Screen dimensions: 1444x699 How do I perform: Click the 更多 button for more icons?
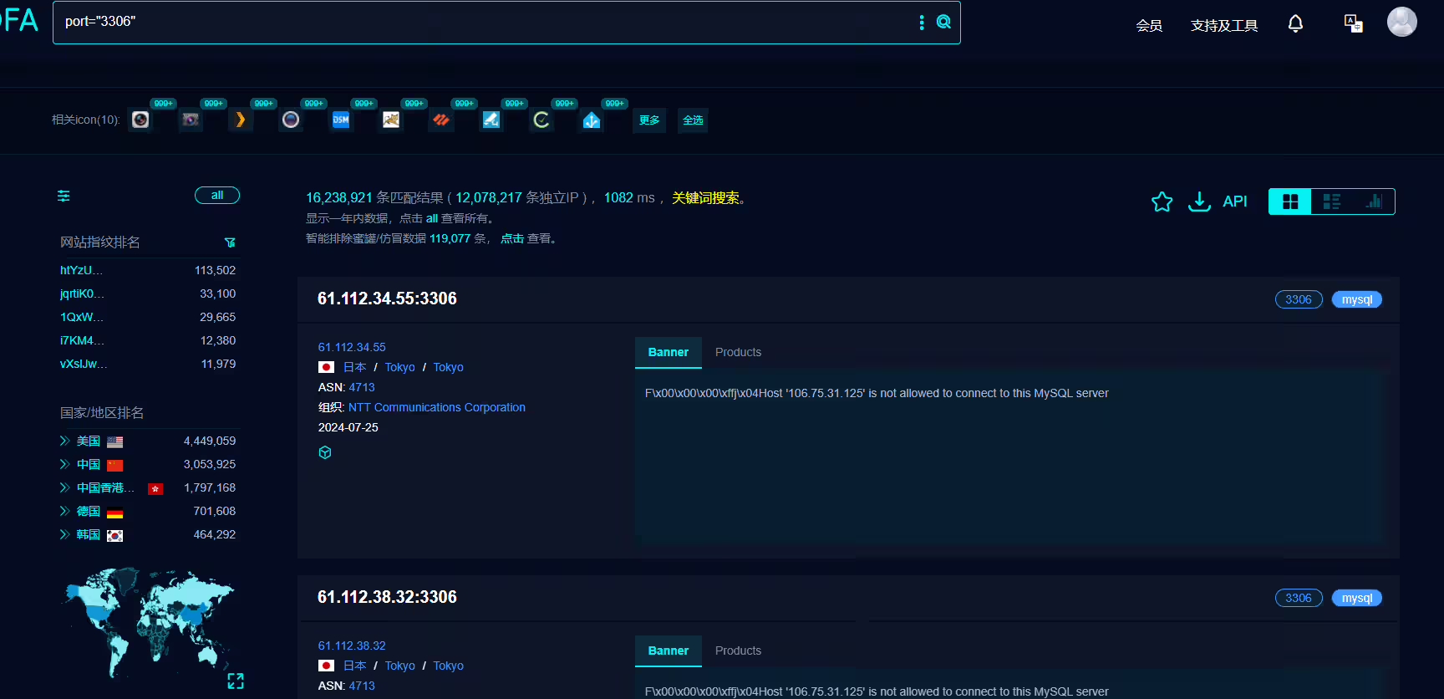tap(649, 120)
